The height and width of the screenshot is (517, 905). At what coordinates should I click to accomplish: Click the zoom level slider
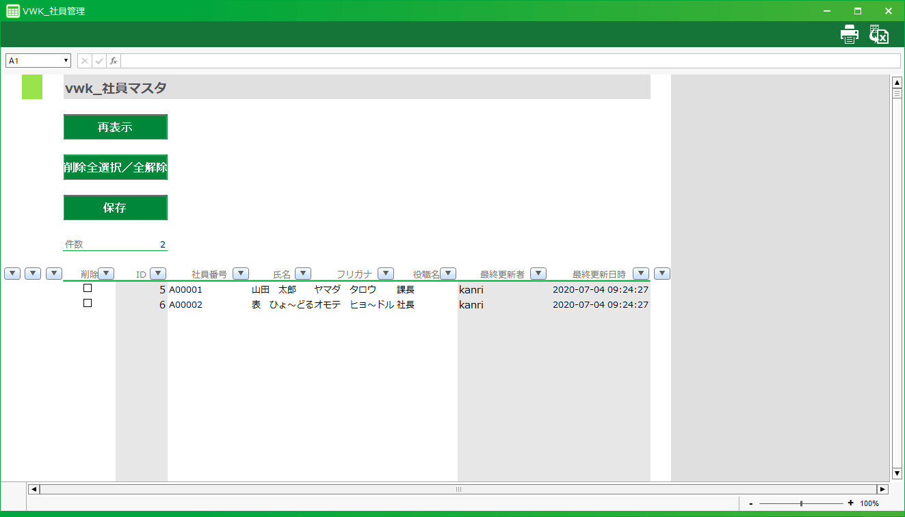coord(801,503)
